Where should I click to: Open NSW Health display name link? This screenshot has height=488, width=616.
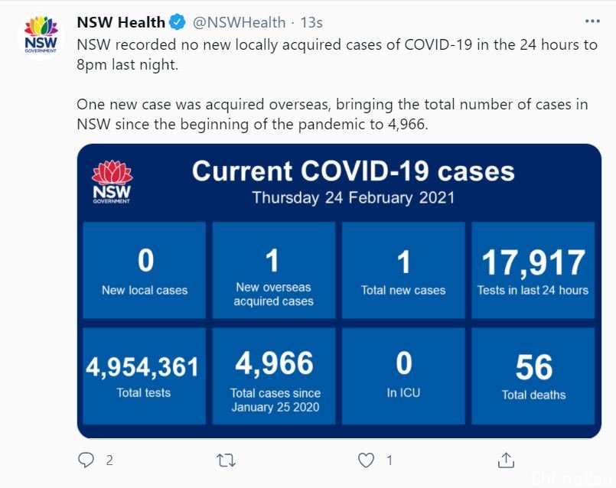[x=121, y=22]
